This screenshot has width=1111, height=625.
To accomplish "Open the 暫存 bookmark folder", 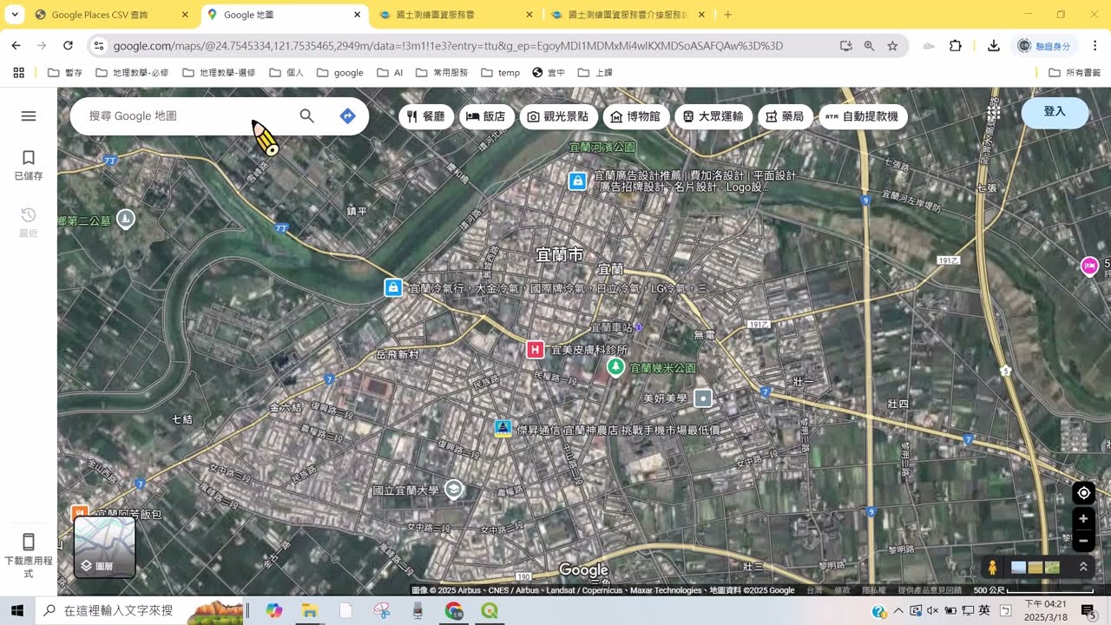I will pyautogui.click(x=65, y=73).
